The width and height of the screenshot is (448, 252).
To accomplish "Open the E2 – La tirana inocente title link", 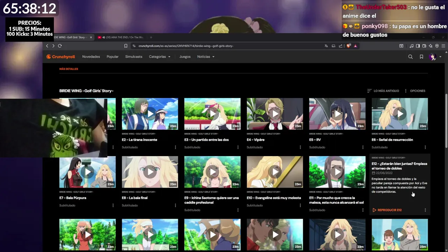I will pos(139,140).
